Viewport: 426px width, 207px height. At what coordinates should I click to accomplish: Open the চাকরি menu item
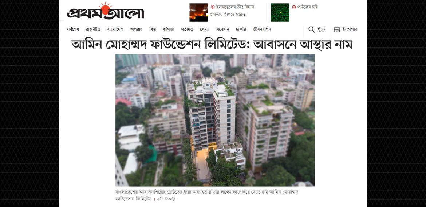click(241, 29)
